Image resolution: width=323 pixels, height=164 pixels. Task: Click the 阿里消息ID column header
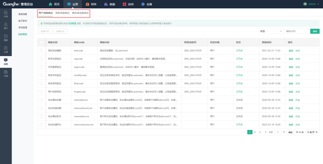[x=190, y=42]
